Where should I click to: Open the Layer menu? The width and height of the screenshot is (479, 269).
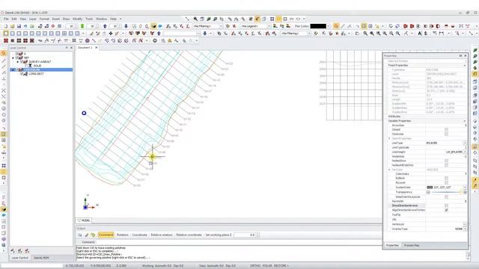point(33,19)
